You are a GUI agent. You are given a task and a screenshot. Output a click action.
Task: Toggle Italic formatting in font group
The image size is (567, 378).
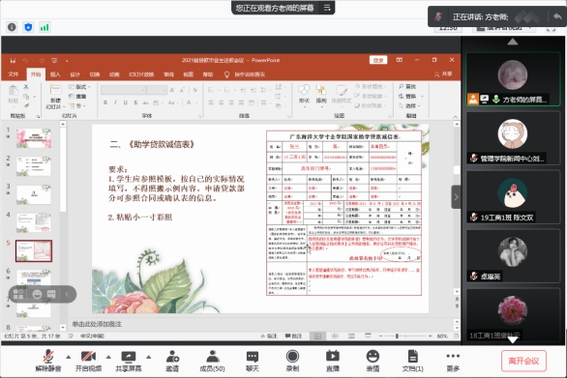point(115,102)
